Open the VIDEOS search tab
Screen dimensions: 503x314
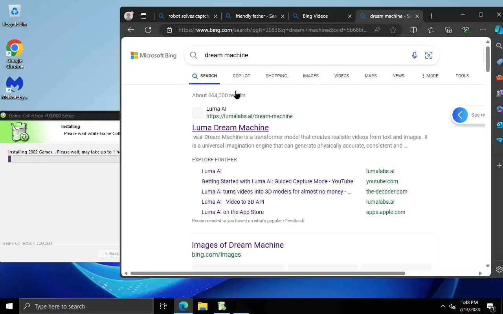click(341, 76)
